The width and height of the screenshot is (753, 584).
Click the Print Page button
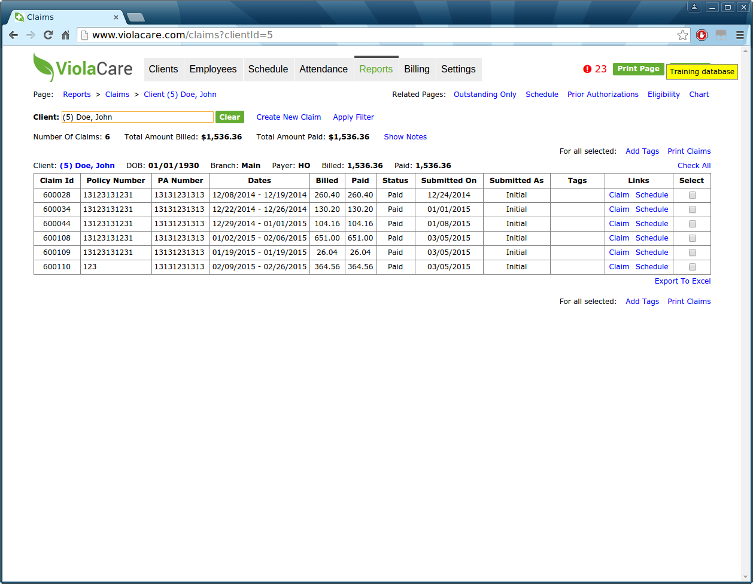coord(638,69)
